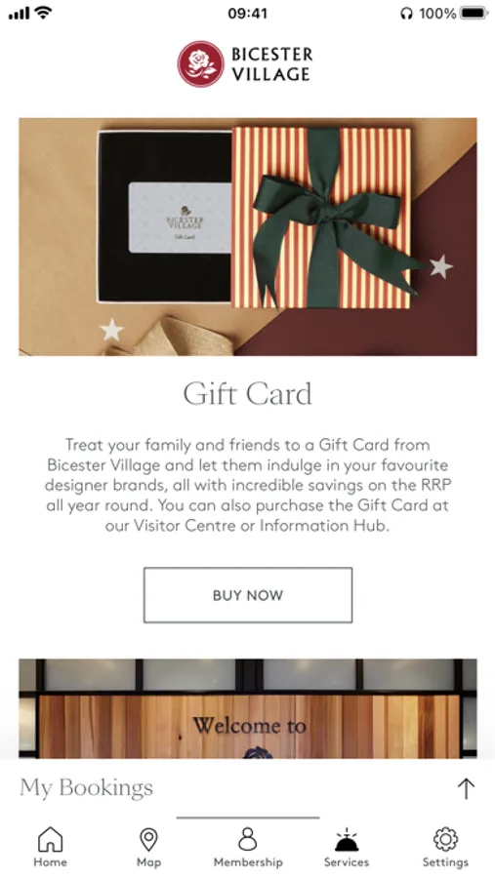Tap the Bicester Village wordmark text
The width and height of the screenshot is (495, 878).
point(271,64)
